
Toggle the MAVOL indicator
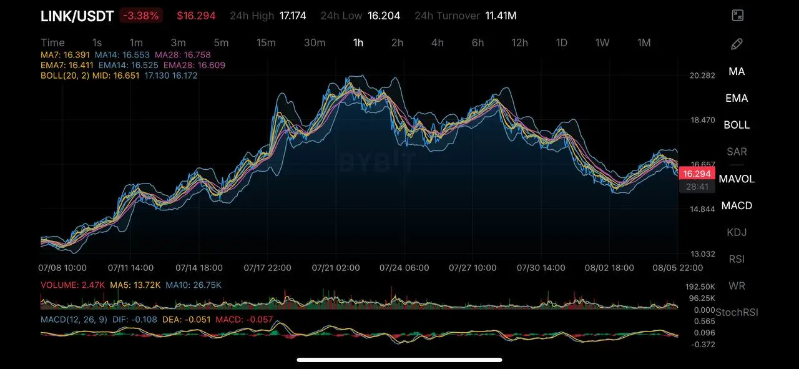[737, 179]
